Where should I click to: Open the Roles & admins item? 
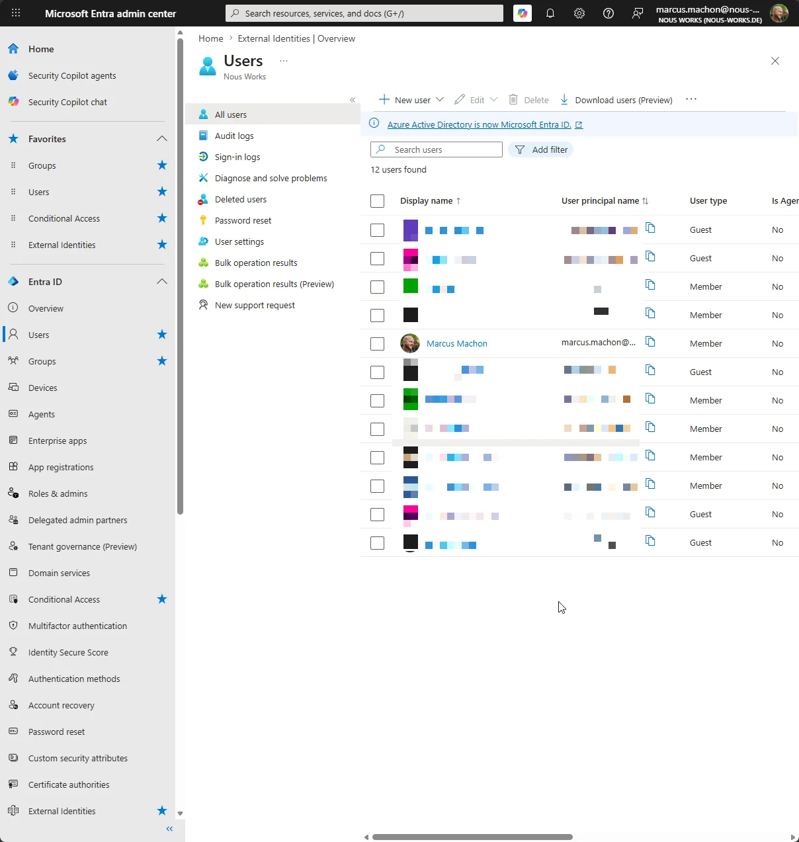coord(58,493)
